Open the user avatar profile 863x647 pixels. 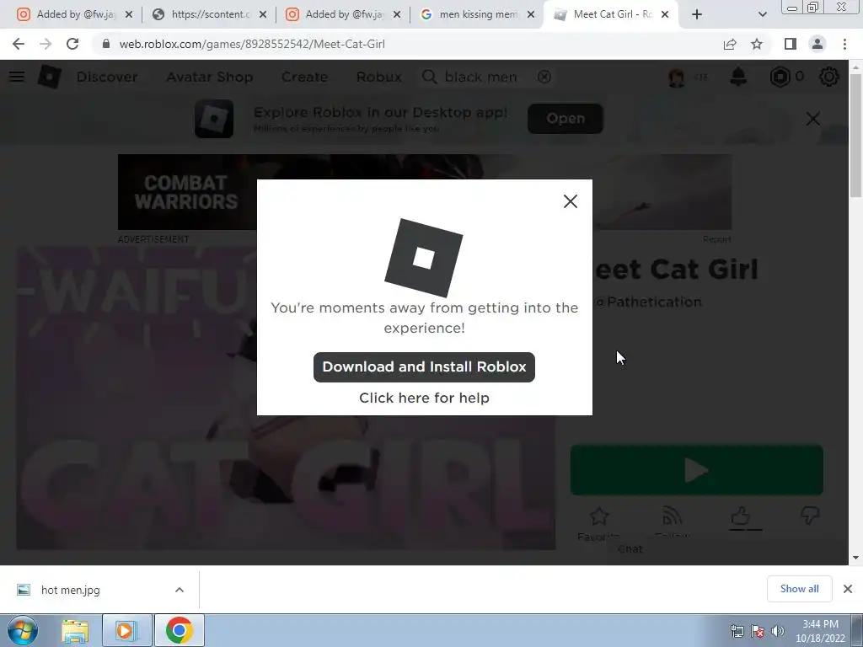[x=677, y=77]
